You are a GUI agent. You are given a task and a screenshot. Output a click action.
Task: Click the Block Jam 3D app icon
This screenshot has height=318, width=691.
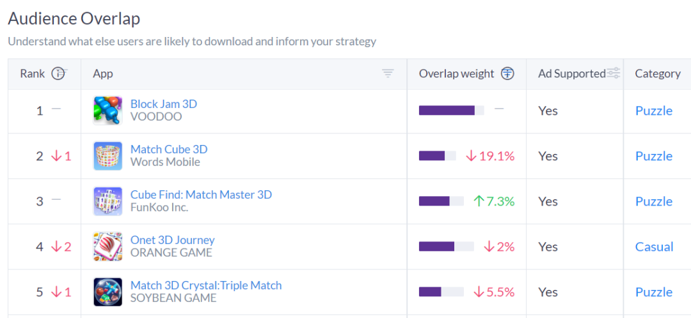click(x=107, y=110)
